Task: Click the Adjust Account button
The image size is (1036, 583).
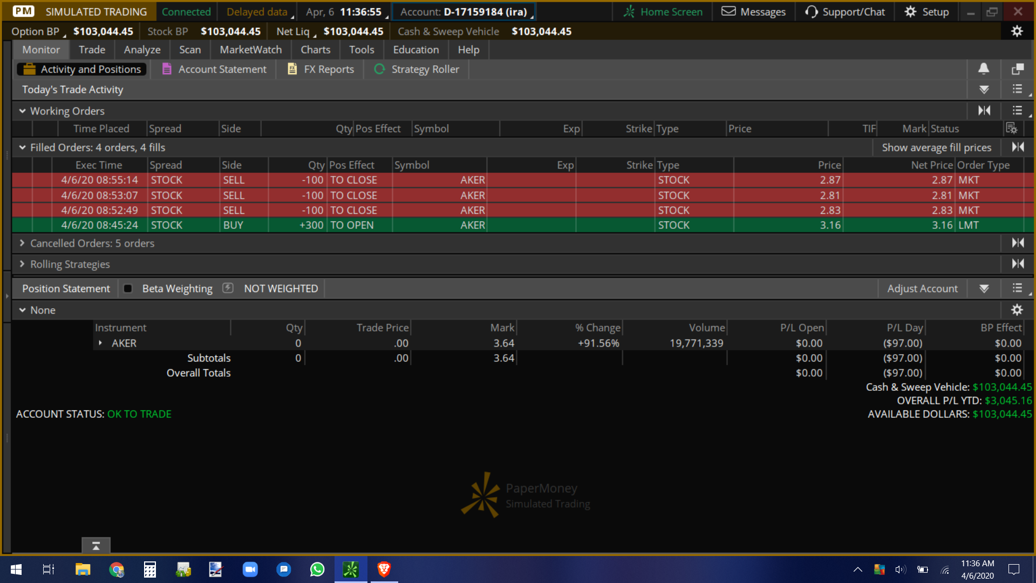Action: [x=923, y=288]
